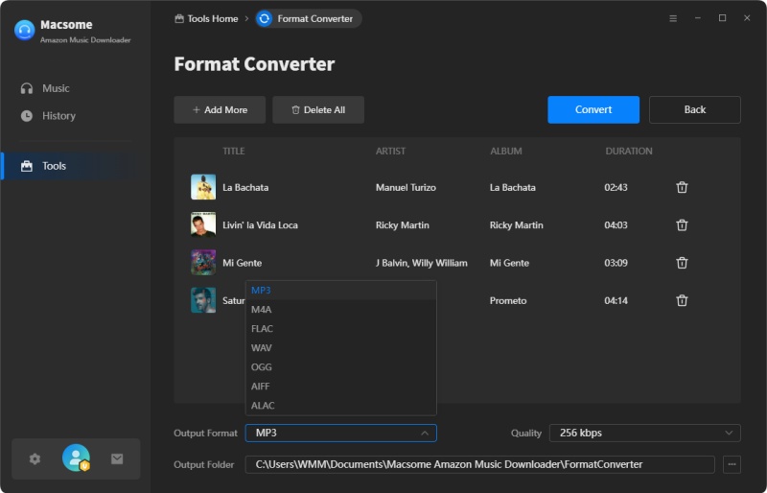This screenshot has height=493, width=767.
Task: Click the Prometo track cover thumbnail
Action: pyautogui.click(x=203, y=300)
